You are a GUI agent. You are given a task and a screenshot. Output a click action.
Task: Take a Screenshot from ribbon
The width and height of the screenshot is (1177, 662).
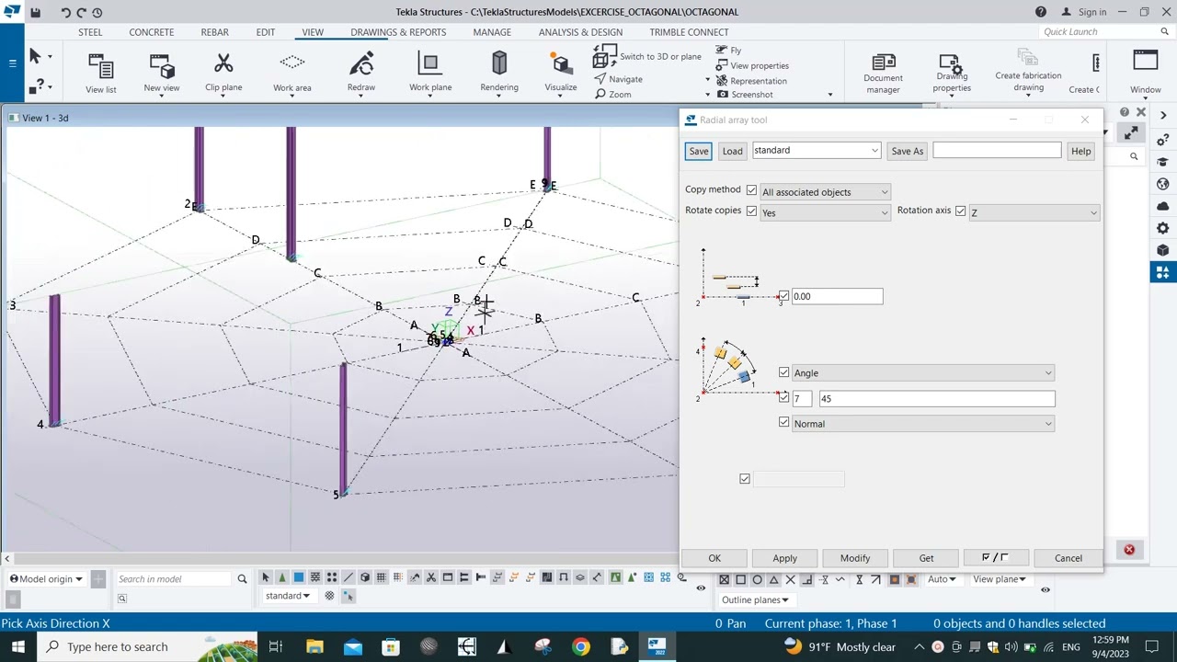tap(745, 95)
